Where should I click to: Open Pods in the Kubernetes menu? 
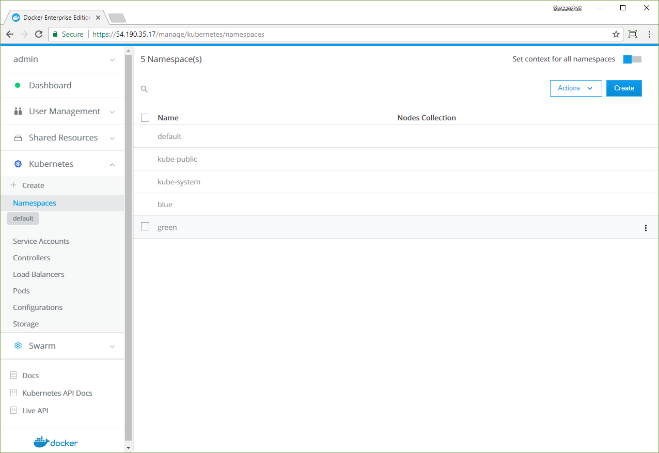tap(21, 291)
